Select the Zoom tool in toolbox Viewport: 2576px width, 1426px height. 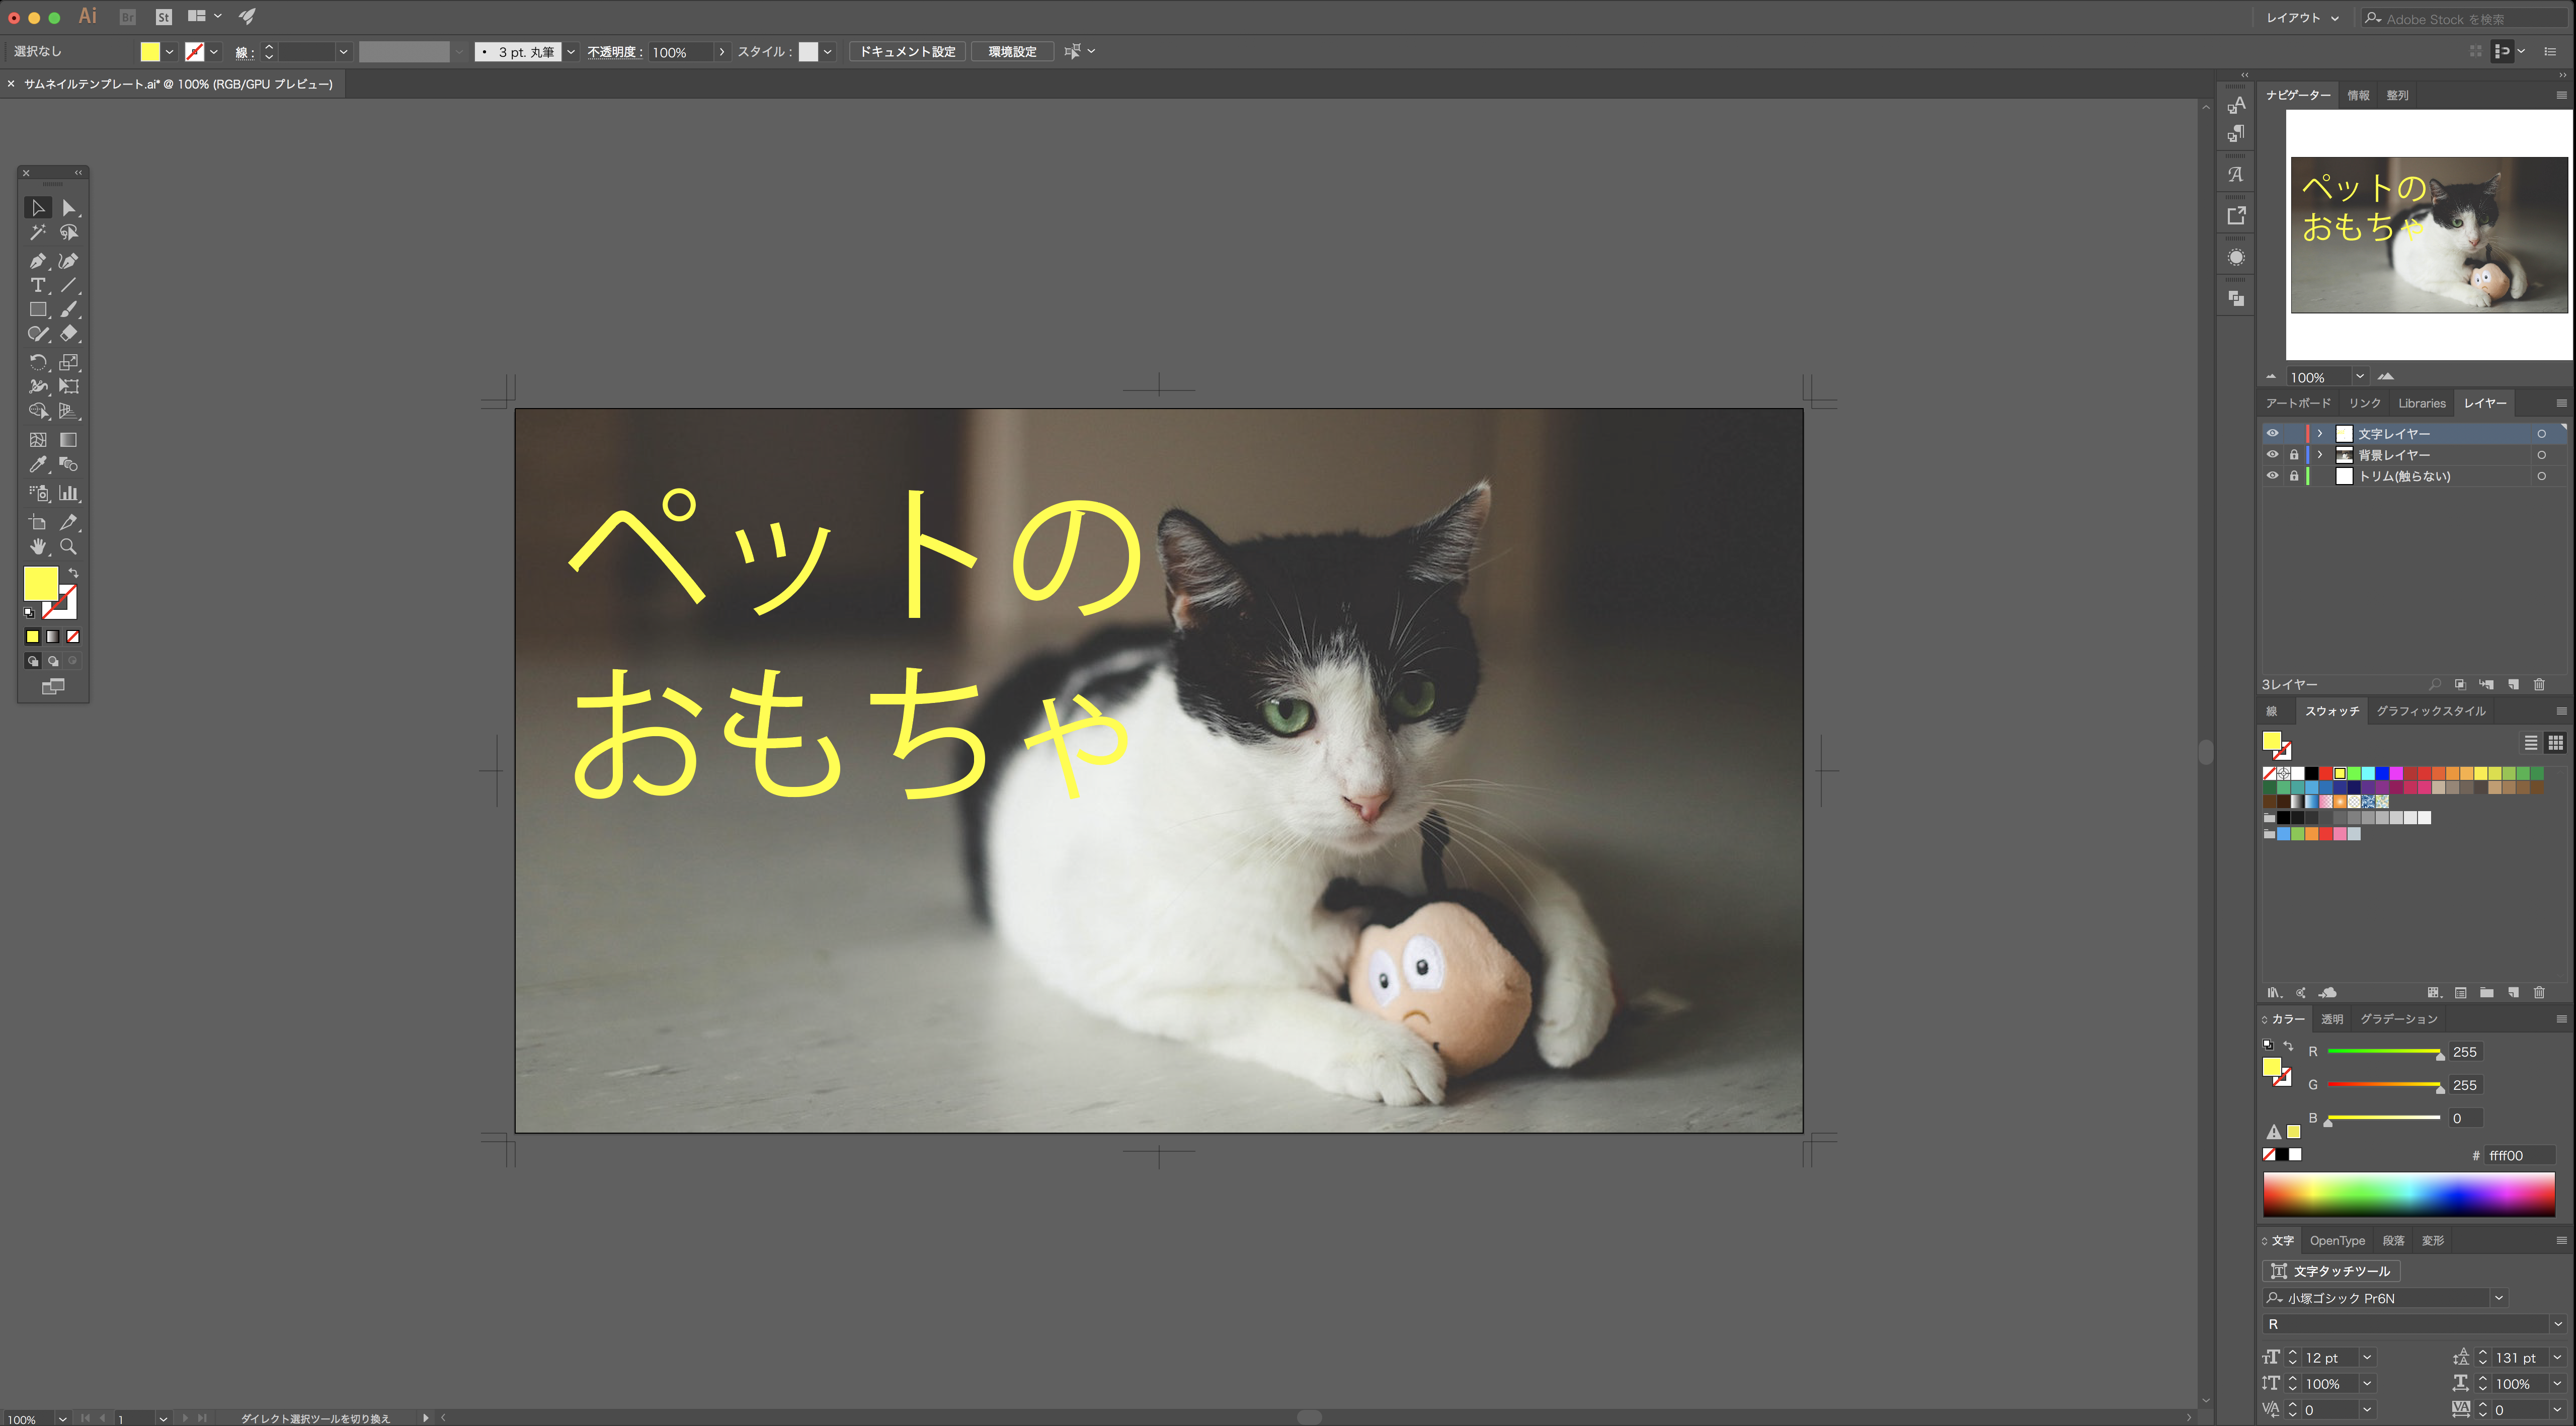coord(68,546)
